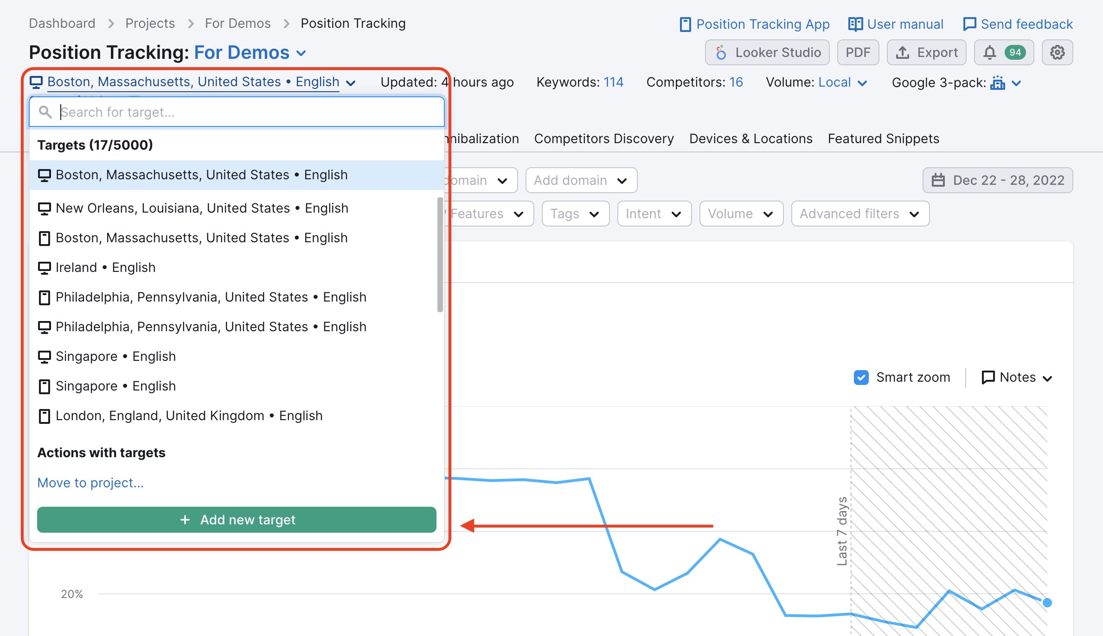Click the Notes speech bubble icon
The width and height of the screenshot is (1103, 636).
click(x=988, y=378)
